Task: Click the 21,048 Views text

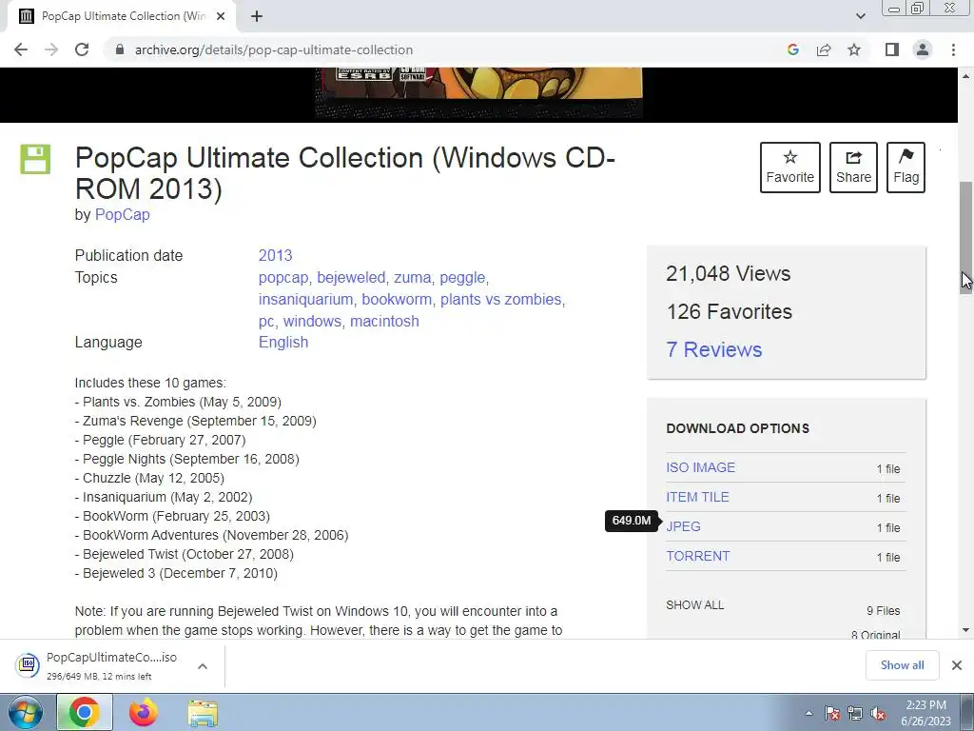Action: tap(728, 273)
